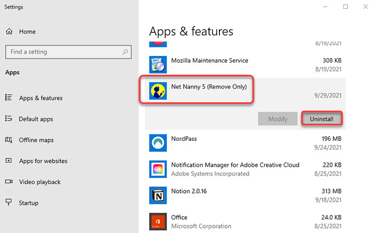Click the Adobe Creative Cloud notification icon
This screenshot has height=233, width=374.
pos(158,169)
